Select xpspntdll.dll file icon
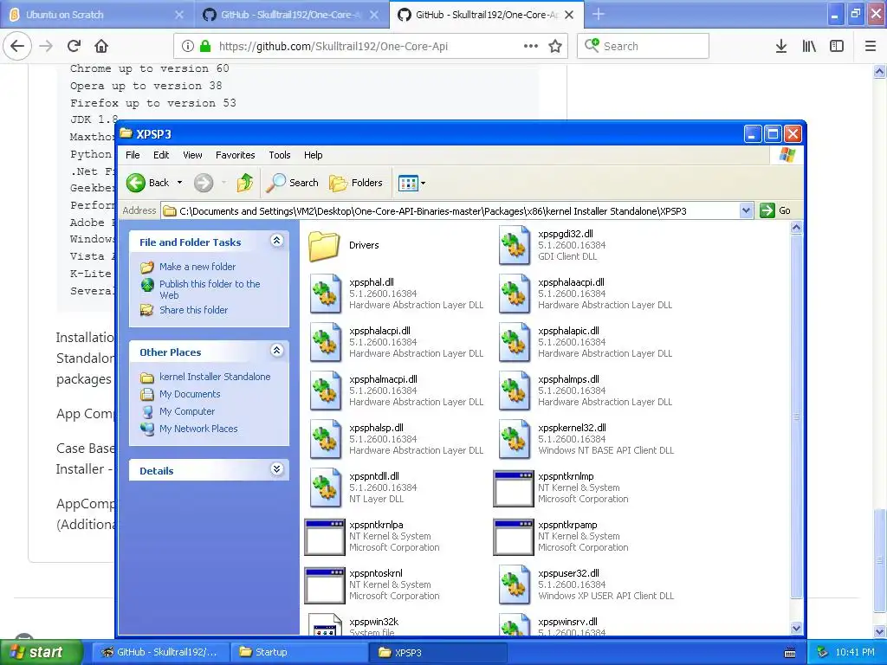This screenshot has height=665, width=887. coord(326,488)
